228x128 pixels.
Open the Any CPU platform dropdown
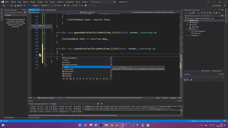(x=47, y=6)
